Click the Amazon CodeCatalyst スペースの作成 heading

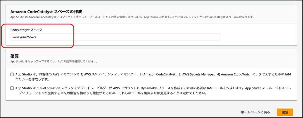pyautogui.click(x=46, y=12)
